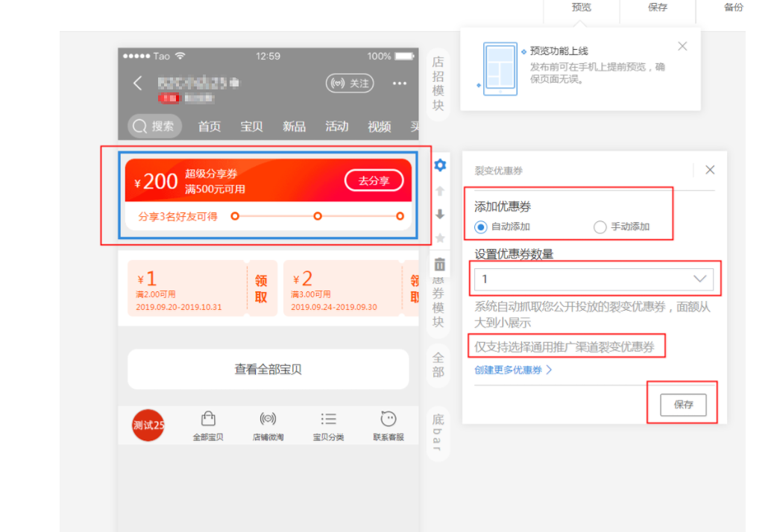Click first share progress dot
The image size is (771, 532).
click(x=235, y=216)
